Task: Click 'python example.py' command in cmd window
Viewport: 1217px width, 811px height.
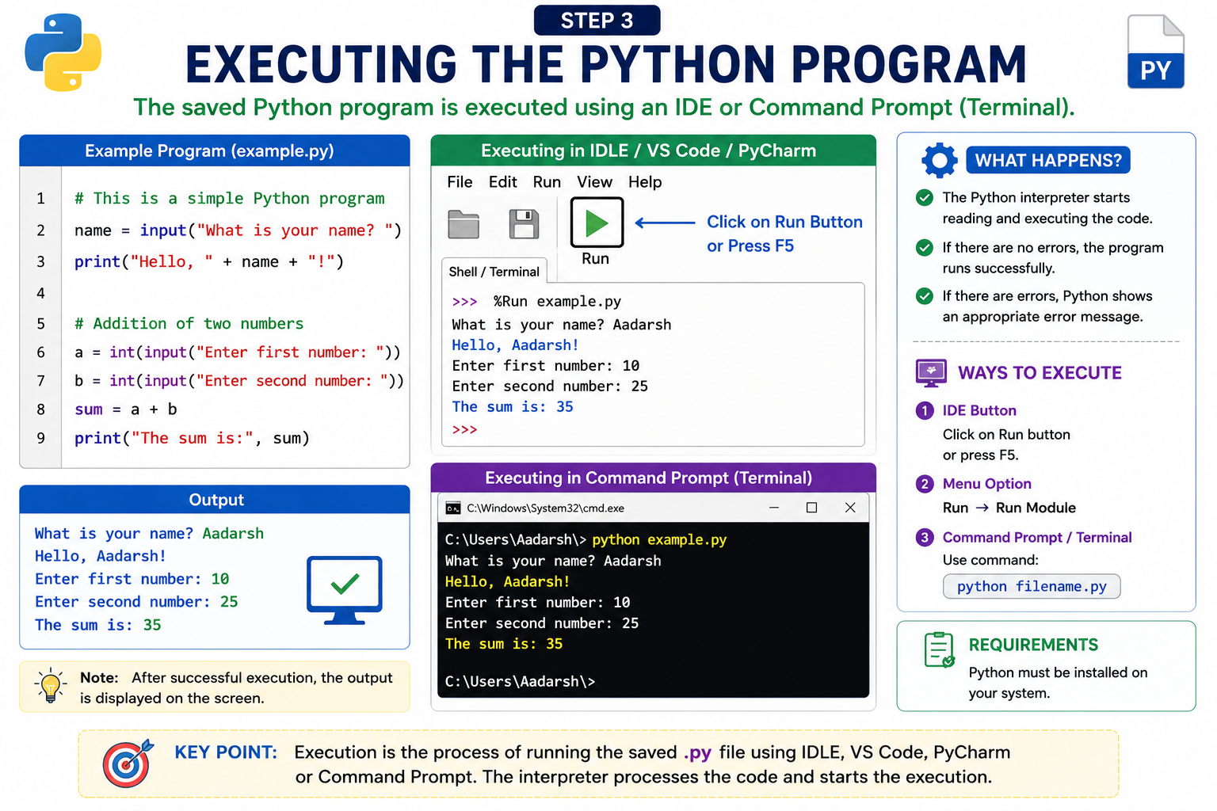Action: 659,540
